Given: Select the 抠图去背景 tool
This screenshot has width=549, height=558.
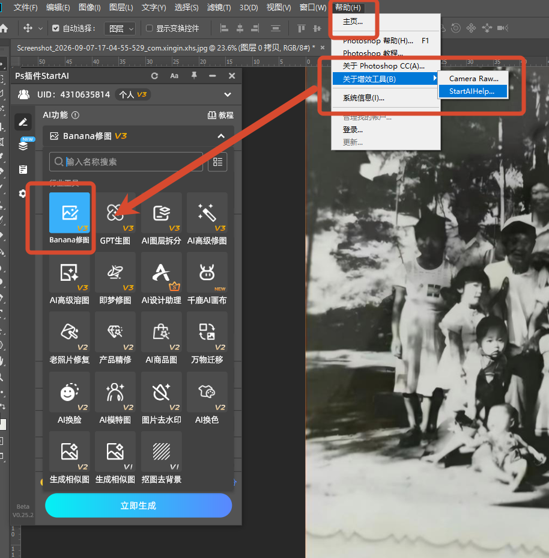Looking at the screenshot, I should point(161,458).
